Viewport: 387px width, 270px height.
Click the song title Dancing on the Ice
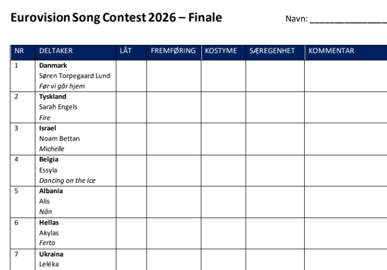click(67, 181)
